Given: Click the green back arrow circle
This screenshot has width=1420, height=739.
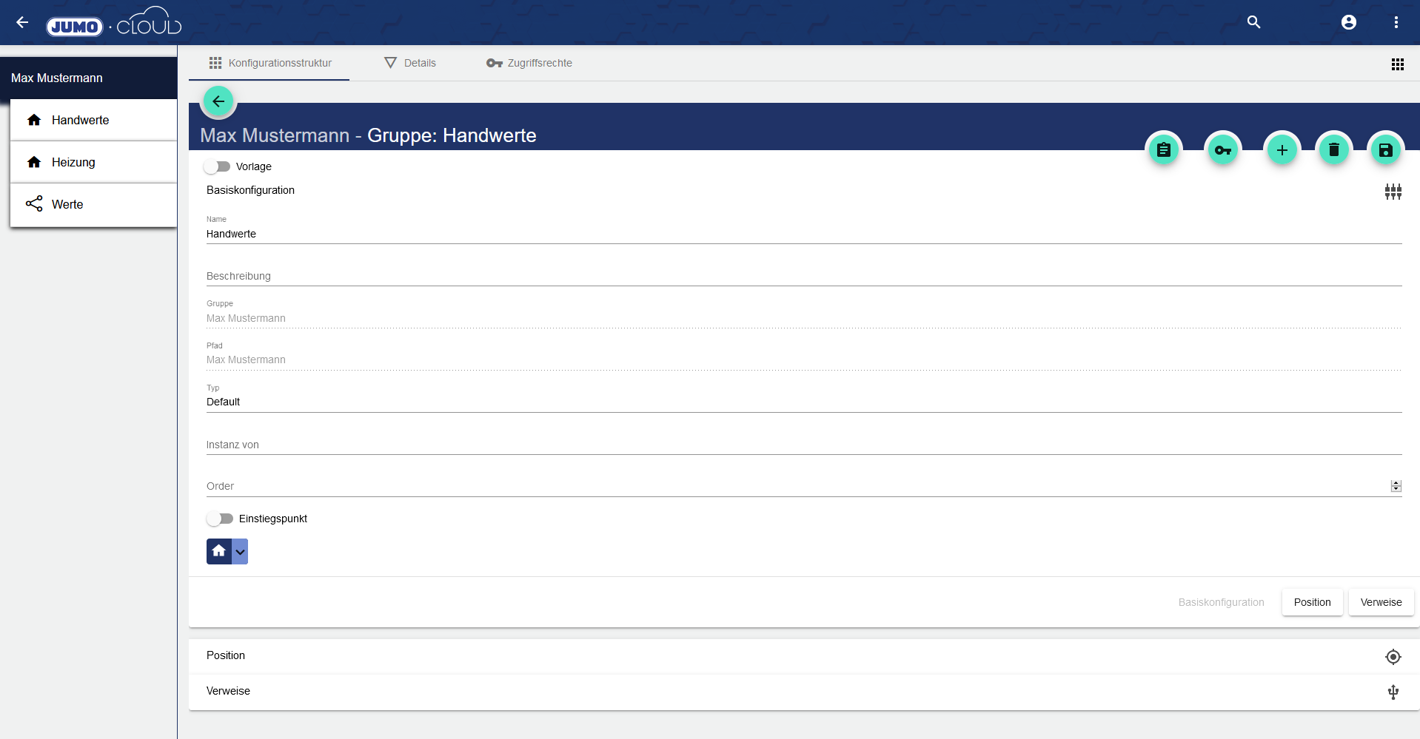Looking at the screenshot, I should 218,101.
